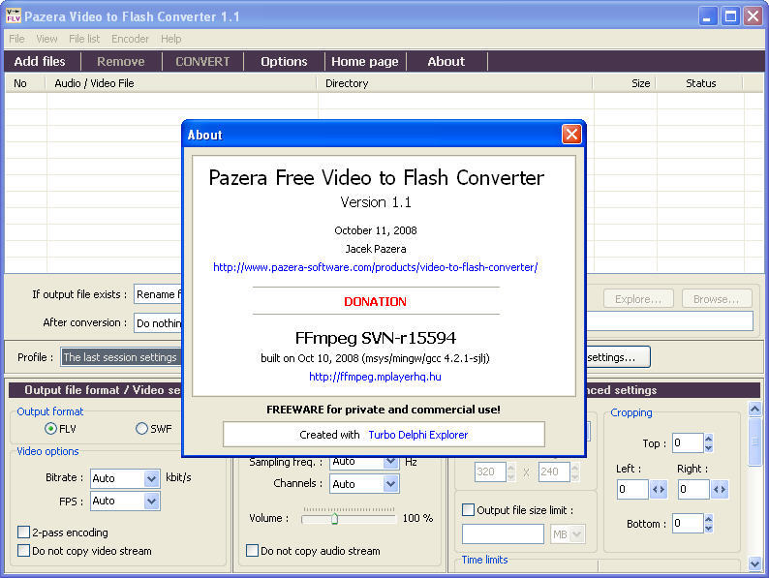Screen dimensions: 769x578
Task: Open Encoder menu
Action: pyautogui.click(x=130, y=39)
